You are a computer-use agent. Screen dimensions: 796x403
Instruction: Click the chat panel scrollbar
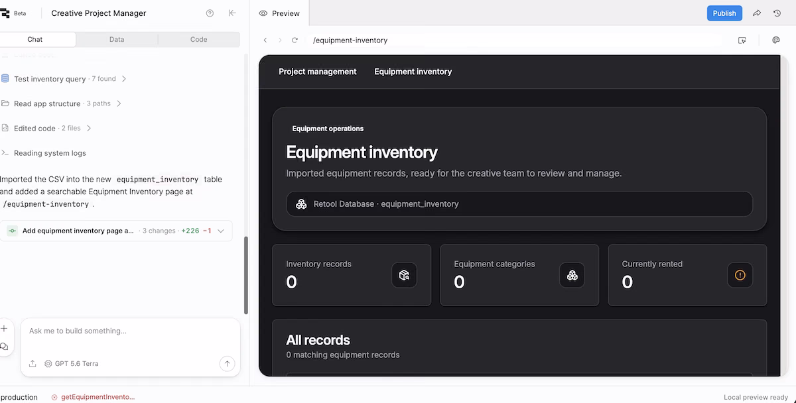pos(246,275)
